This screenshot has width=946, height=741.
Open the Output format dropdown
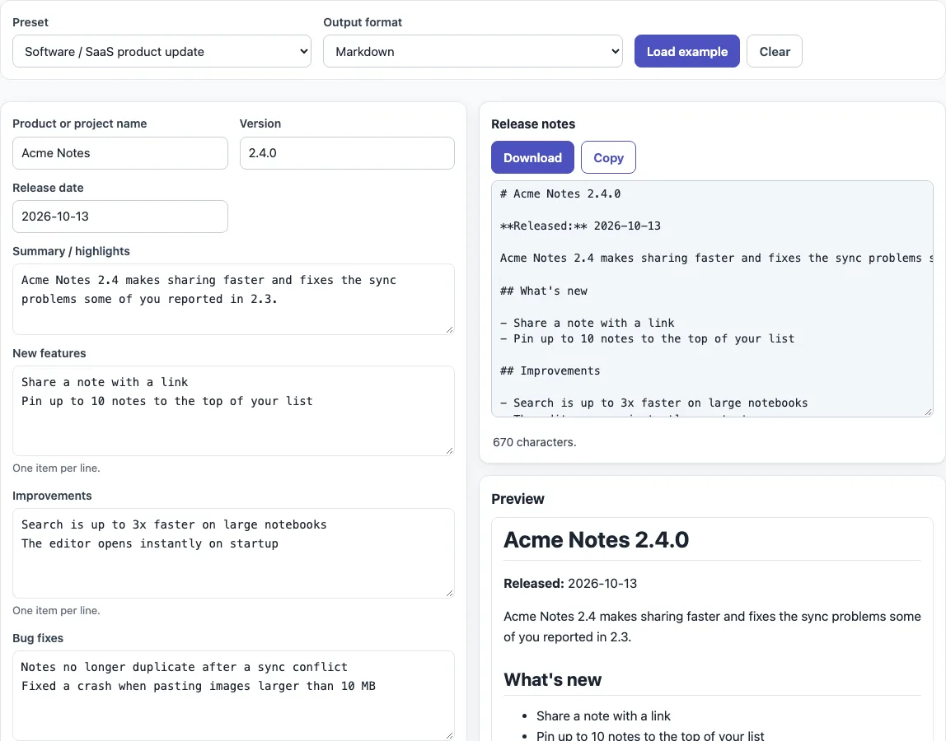(473, 51)
